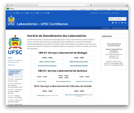Open the UFSC Twitter icon
The image size is (134, 113).
[116, 23]
